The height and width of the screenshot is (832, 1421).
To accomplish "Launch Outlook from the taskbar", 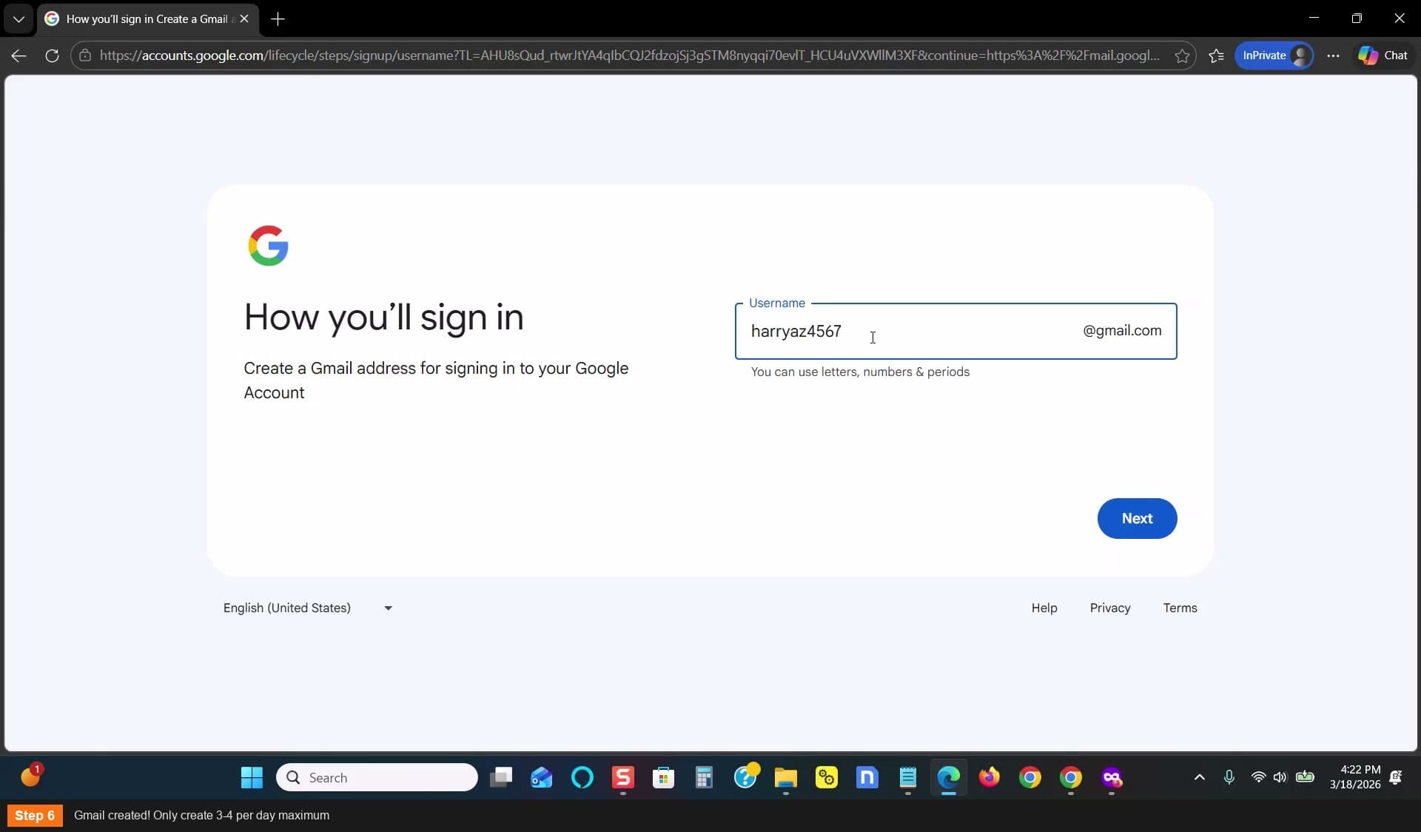I will [x=542, y=777].
